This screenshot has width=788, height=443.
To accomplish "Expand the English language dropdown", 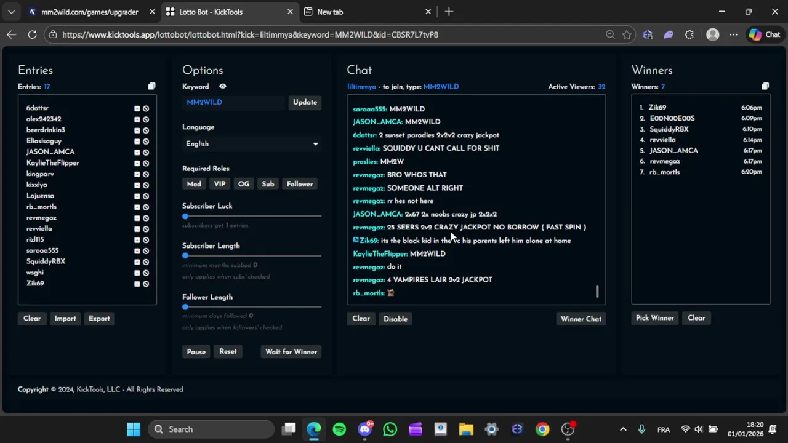I will tap(252, 143).
